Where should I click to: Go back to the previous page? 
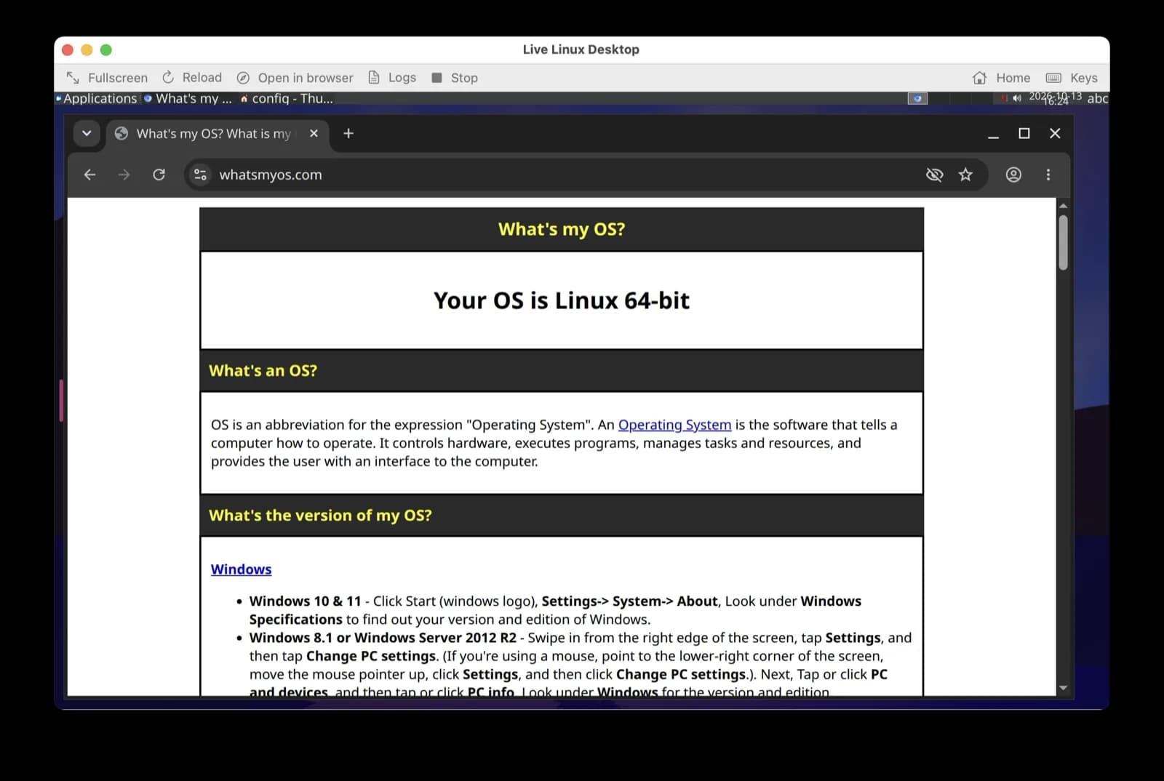tap(89, 175)
